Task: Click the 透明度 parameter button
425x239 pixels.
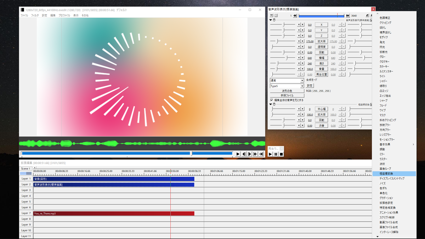Action: (322, 47)
